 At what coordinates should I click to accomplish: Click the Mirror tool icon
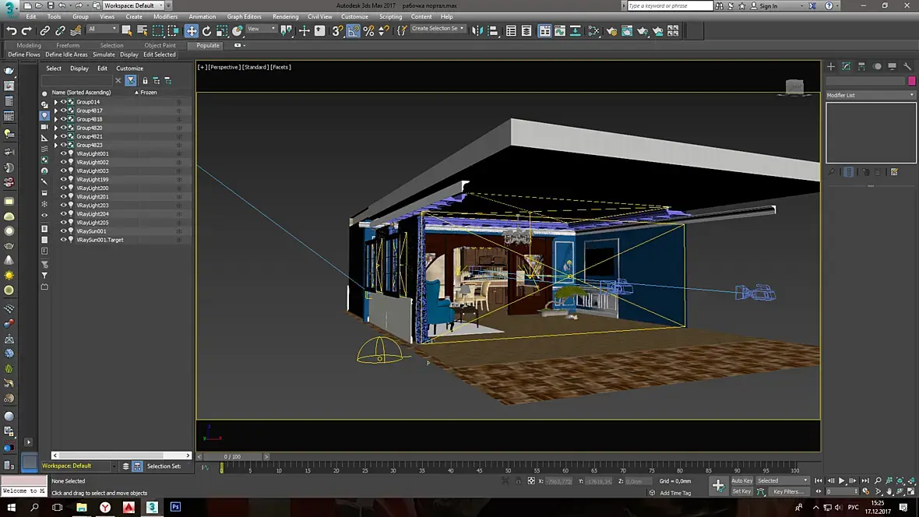(477, 31)
